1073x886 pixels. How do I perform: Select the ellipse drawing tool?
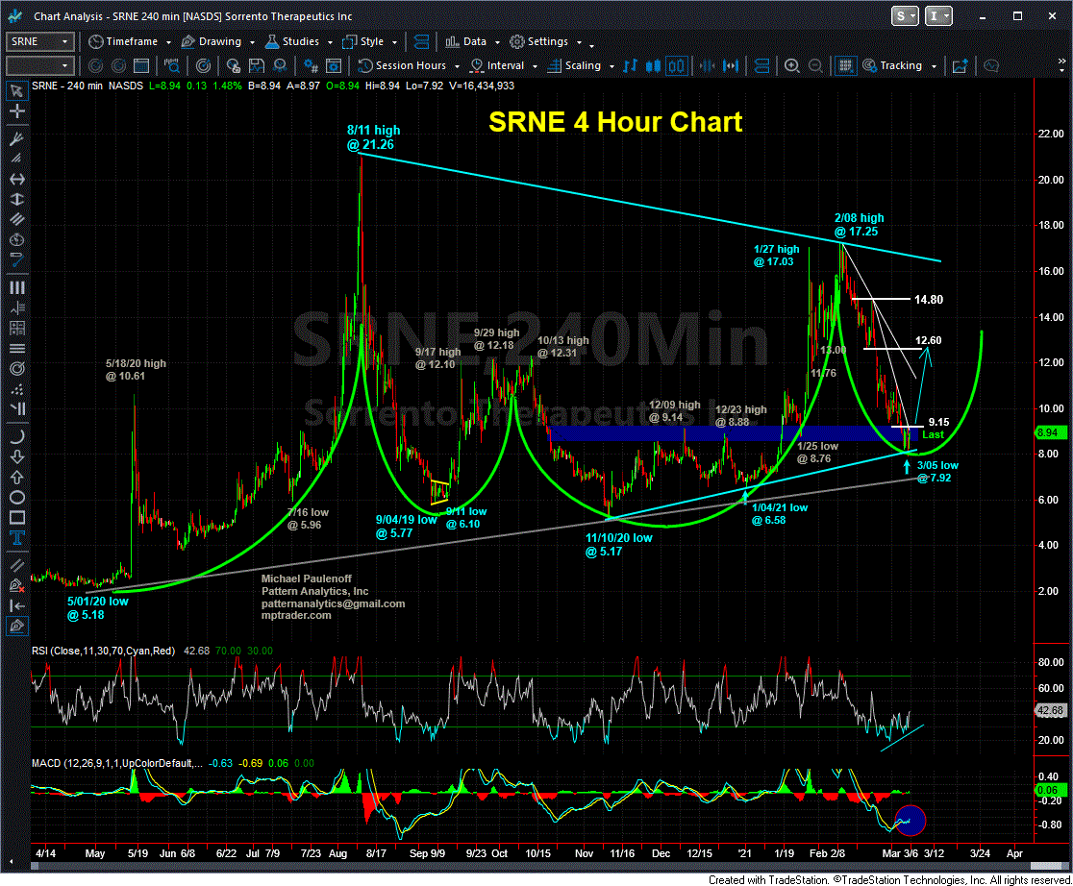click(x=16, y=497)
